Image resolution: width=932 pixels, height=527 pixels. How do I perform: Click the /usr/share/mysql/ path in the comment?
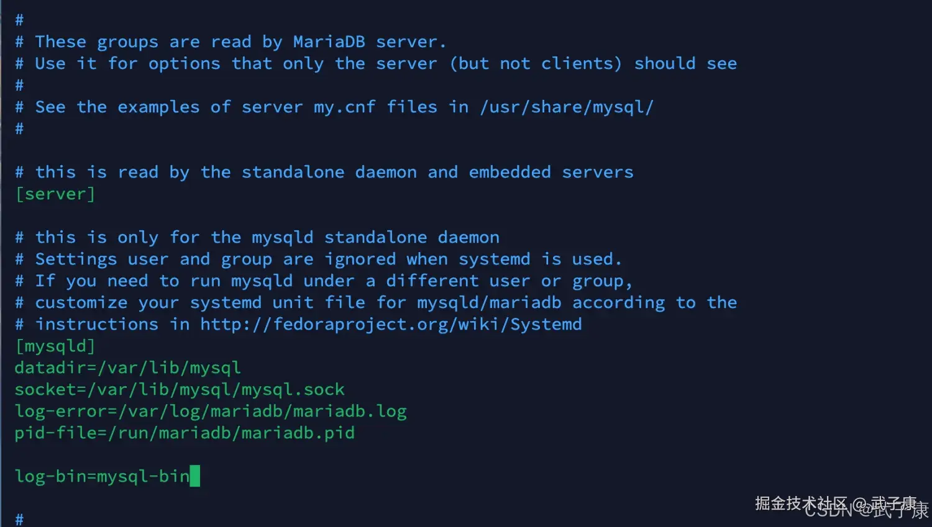click(x=567, y=107)
